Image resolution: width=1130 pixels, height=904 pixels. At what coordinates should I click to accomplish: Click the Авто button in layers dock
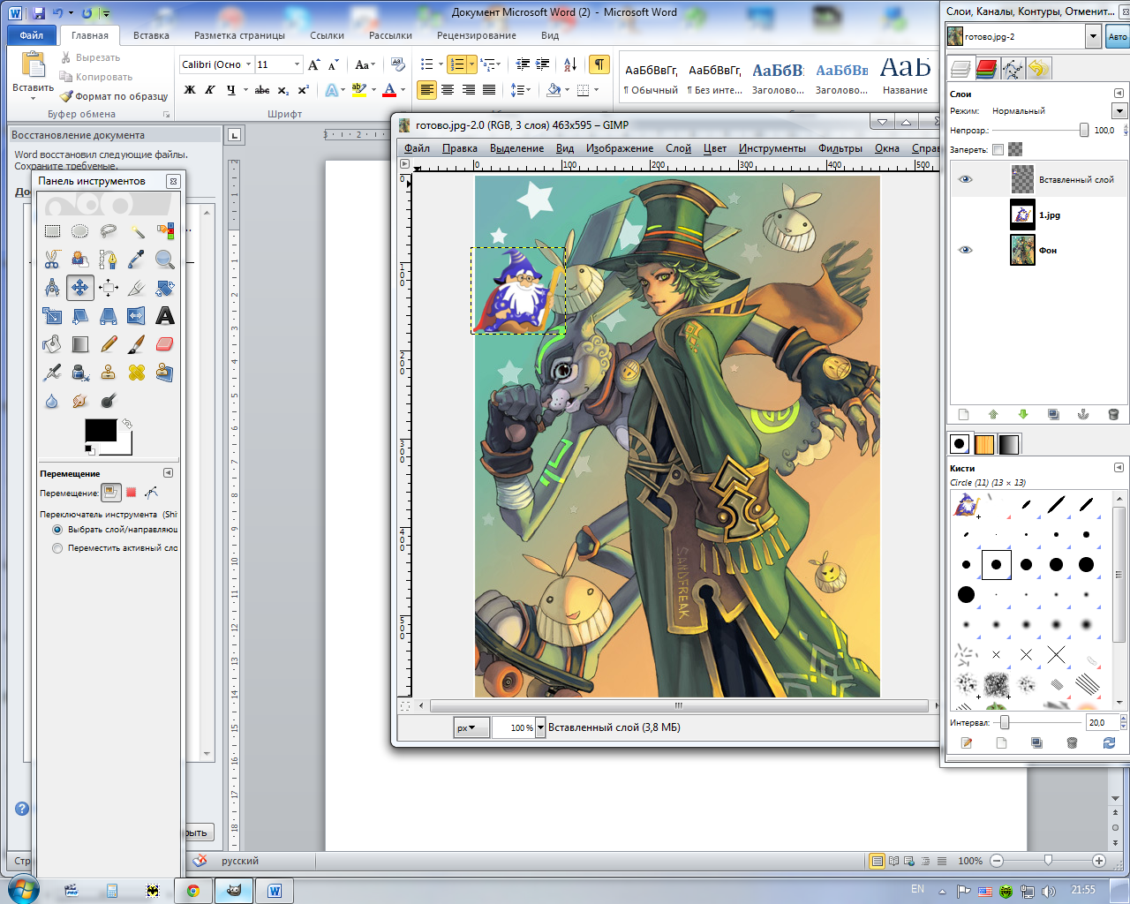tap(1118, 36)
